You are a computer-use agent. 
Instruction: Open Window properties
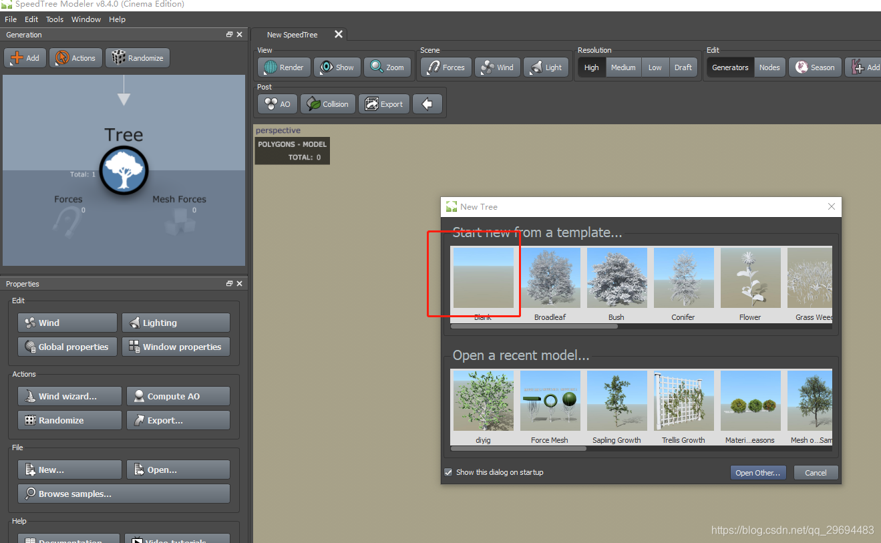(176, 347)
